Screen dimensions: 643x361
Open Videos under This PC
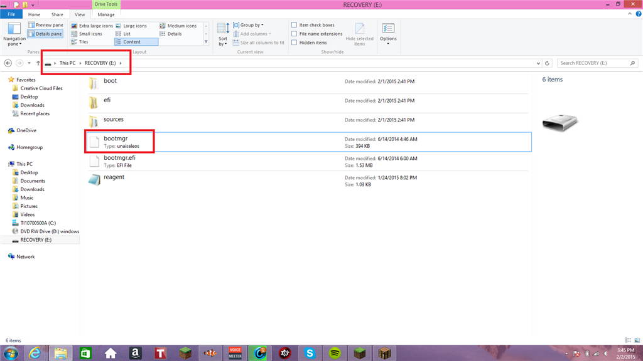24,214
